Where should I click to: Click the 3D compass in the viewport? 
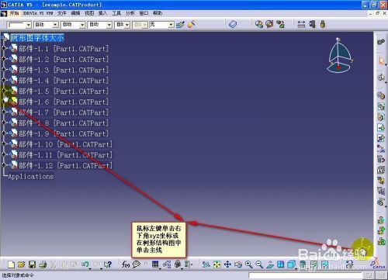tap(339, 55)
